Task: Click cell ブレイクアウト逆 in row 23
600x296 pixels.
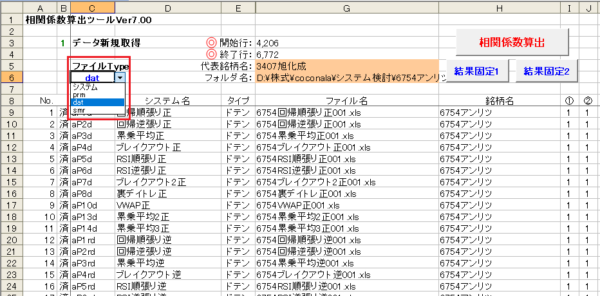Action: pyautogui.click(x=167, y=275)
